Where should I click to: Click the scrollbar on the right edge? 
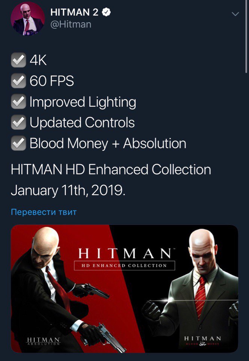click(x=246, y=37)
